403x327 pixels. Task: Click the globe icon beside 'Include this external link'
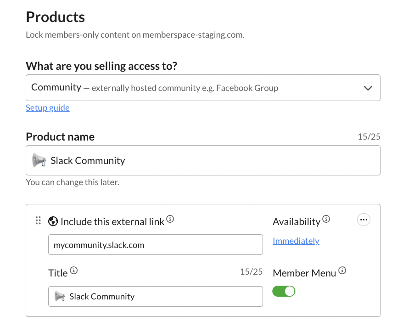click(x=53, y=221)
